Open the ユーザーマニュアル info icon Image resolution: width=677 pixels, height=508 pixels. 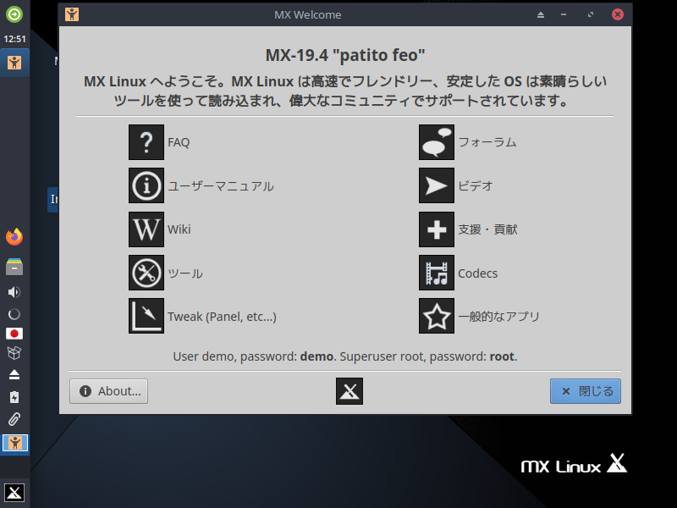[146, 185]
